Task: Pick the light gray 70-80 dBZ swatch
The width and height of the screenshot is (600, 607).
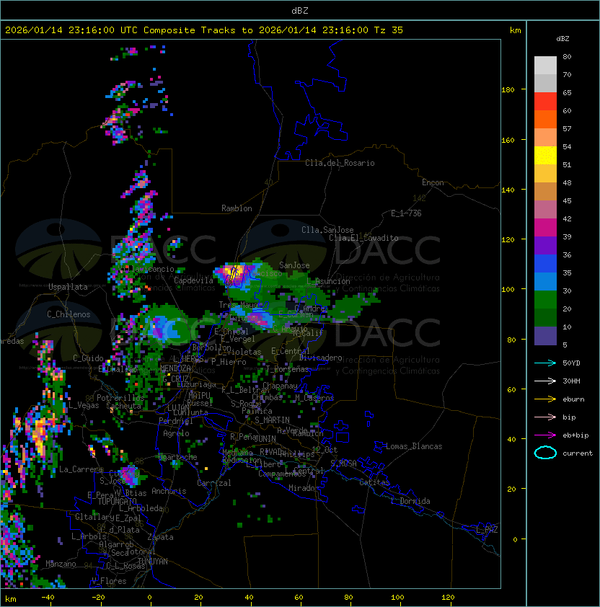Action: (545, 66)
